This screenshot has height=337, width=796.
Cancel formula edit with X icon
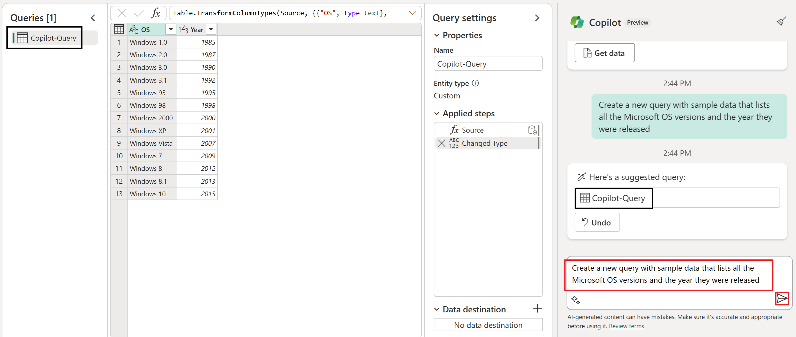[x=122, y=13]
